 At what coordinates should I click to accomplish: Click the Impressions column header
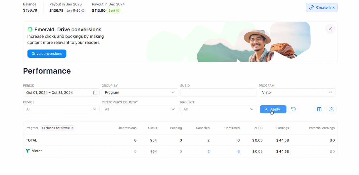pyautogui.click(x=128, y=128)
